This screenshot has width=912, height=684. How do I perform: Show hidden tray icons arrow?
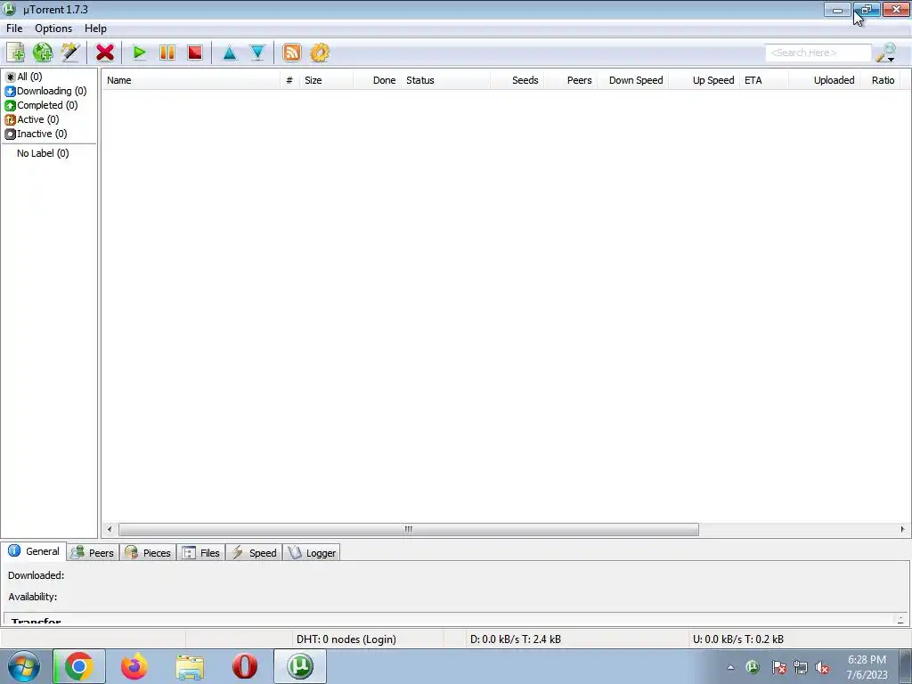coord(730,667)
